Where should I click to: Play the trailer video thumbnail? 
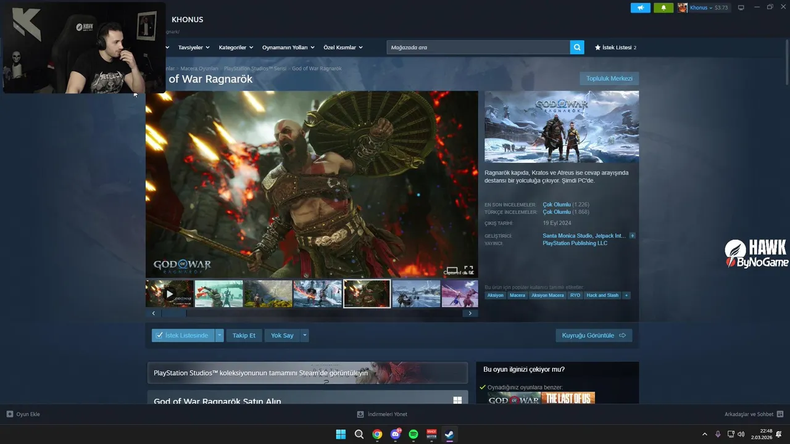[170, 294]
